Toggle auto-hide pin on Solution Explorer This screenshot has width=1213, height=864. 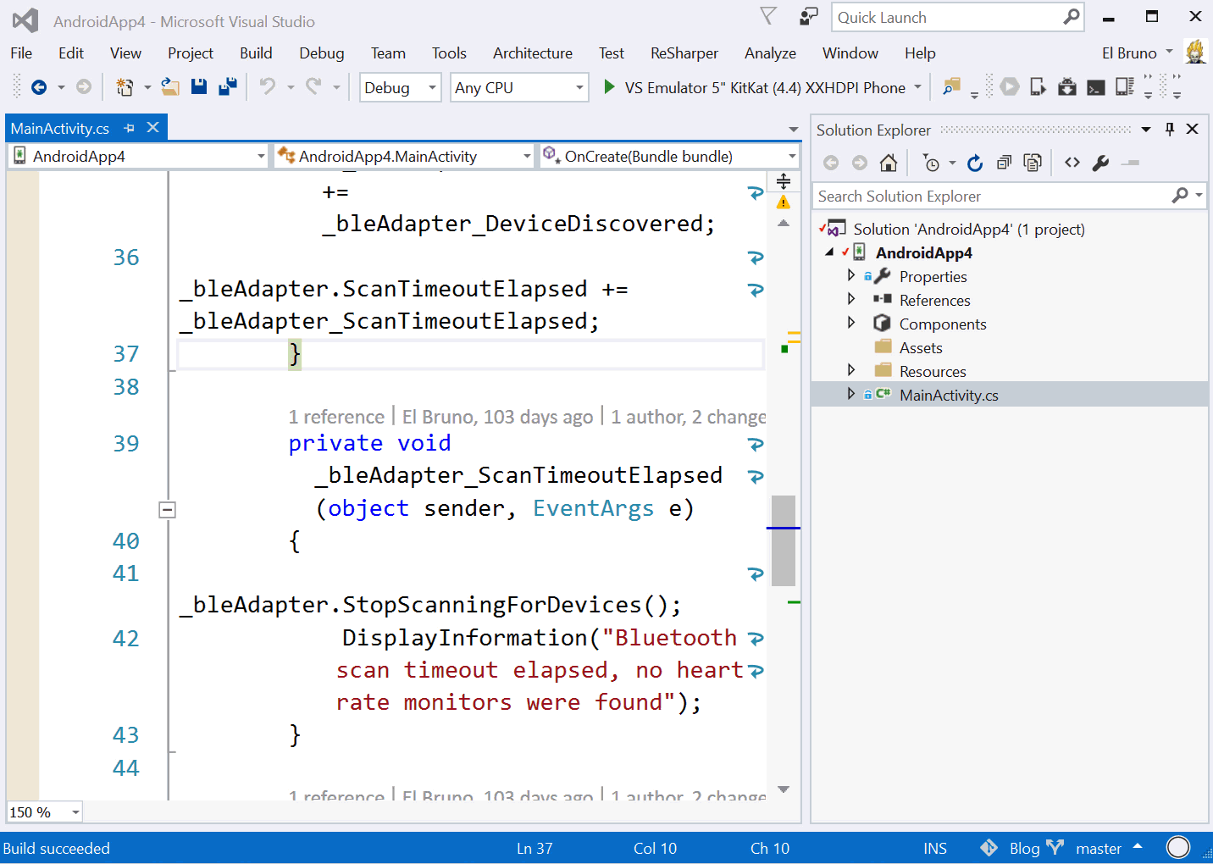pyautogui.click(x=1170, y=129)
